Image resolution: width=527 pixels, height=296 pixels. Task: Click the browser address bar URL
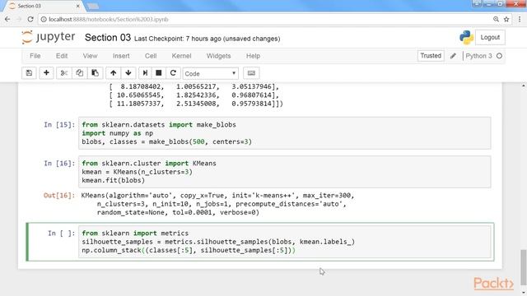(109, 20)
